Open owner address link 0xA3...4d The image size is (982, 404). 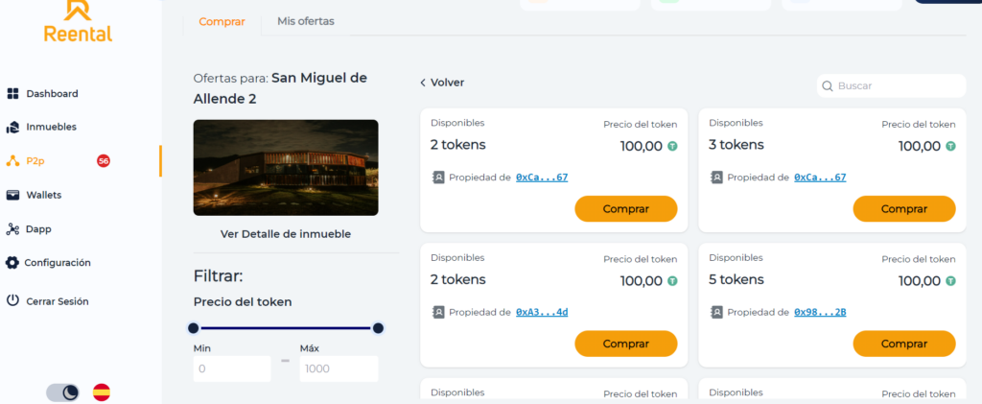(542, 312)
